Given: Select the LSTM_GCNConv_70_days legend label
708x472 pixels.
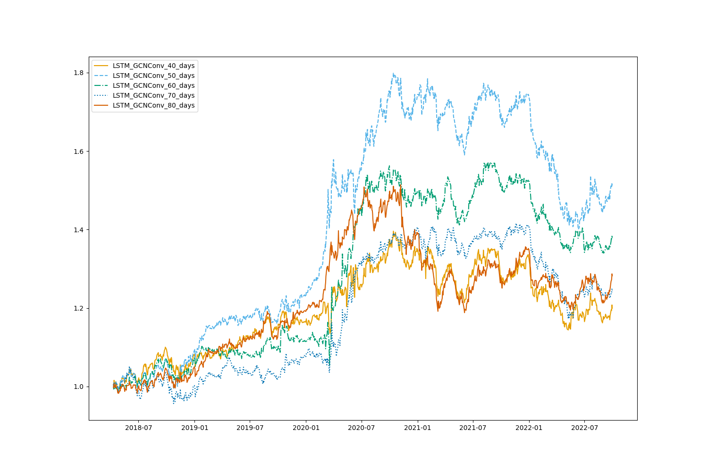Looking at the screenshot, I should tap(153, 95).
